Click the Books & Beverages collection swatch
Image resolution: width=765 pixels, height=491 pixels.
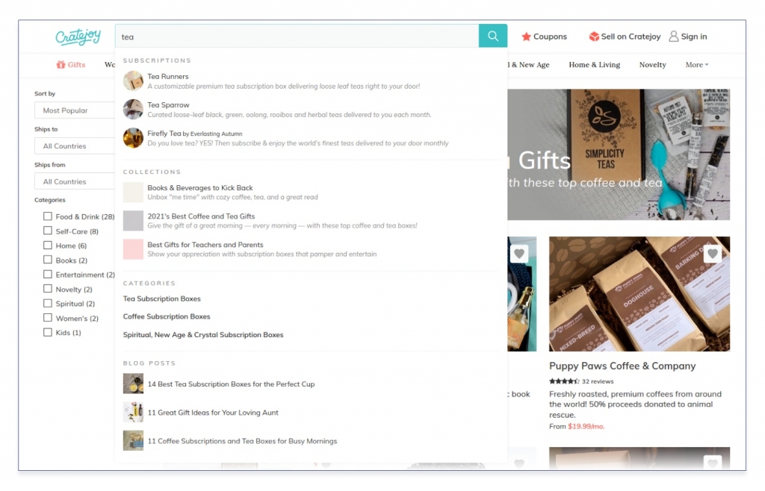tap(133, 193)
